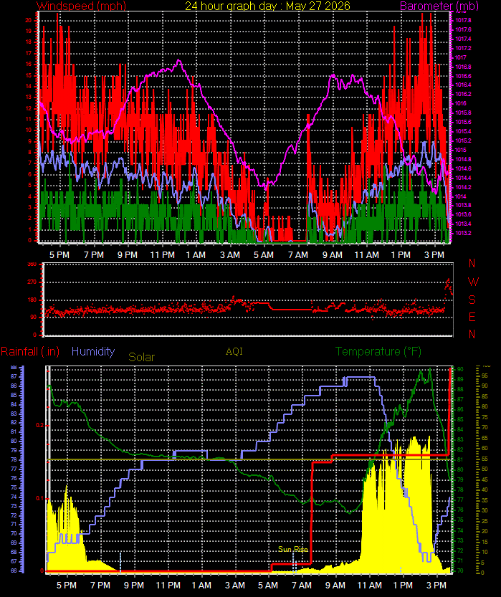Viewport: 501px width, 597px height.
Task: Click '180' on the wind direction axis
Action: (x=32, y=300)
